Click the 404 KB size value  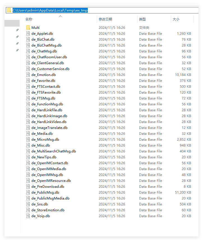[x=185, y=151]
